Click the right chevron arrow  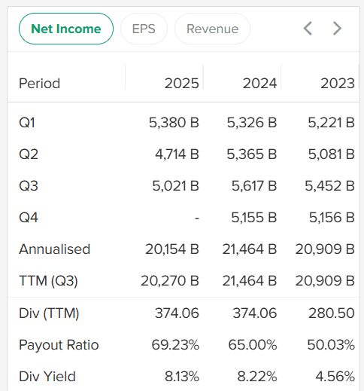point(337,29)
